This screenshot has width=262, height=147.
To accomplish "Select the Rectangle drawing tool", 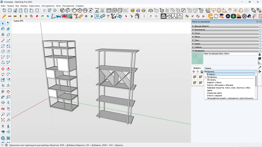I will point(3,46).
